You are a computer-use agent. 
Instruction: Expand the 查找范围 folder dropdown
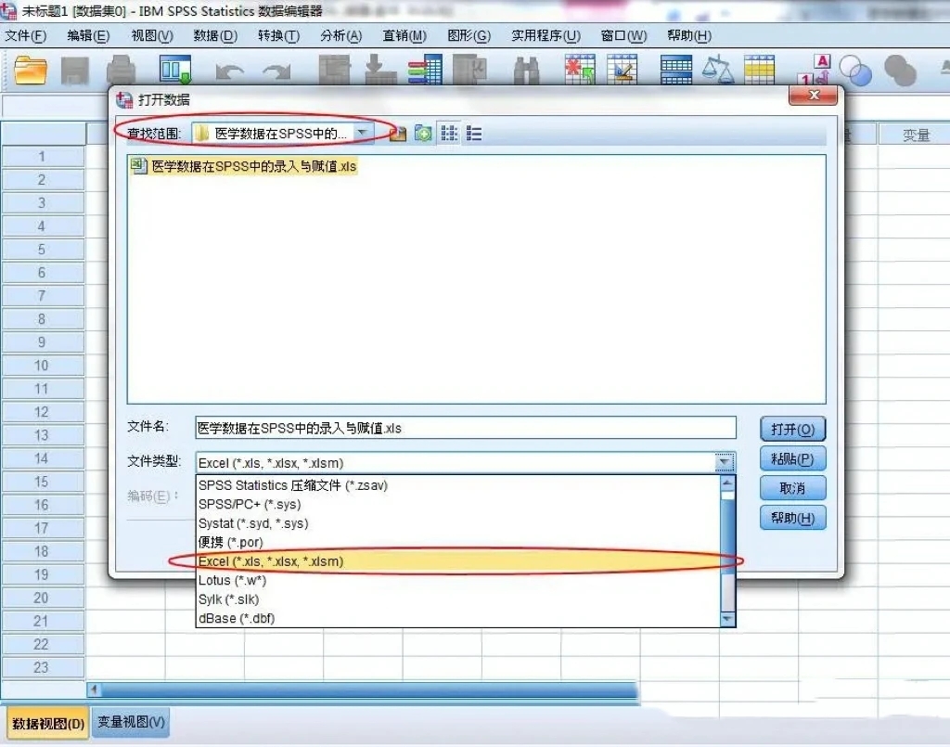coord(363,133)
